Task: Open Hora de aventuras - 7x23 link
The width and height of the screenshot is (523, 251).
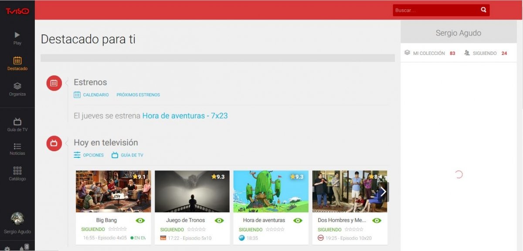Action: pyautogui.click(x=185, y=116)
